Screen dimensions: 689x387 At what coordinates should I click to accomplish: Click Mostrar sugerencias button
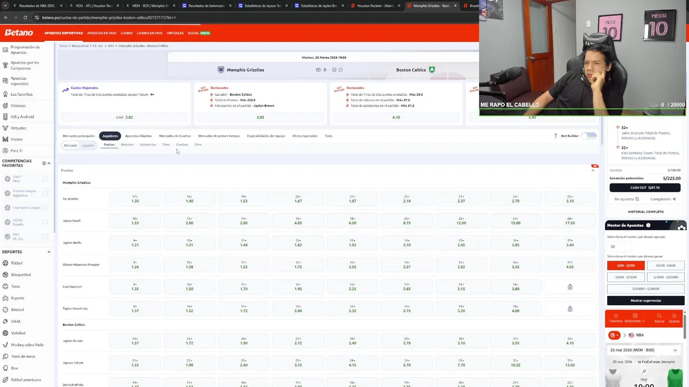[646, 300]
